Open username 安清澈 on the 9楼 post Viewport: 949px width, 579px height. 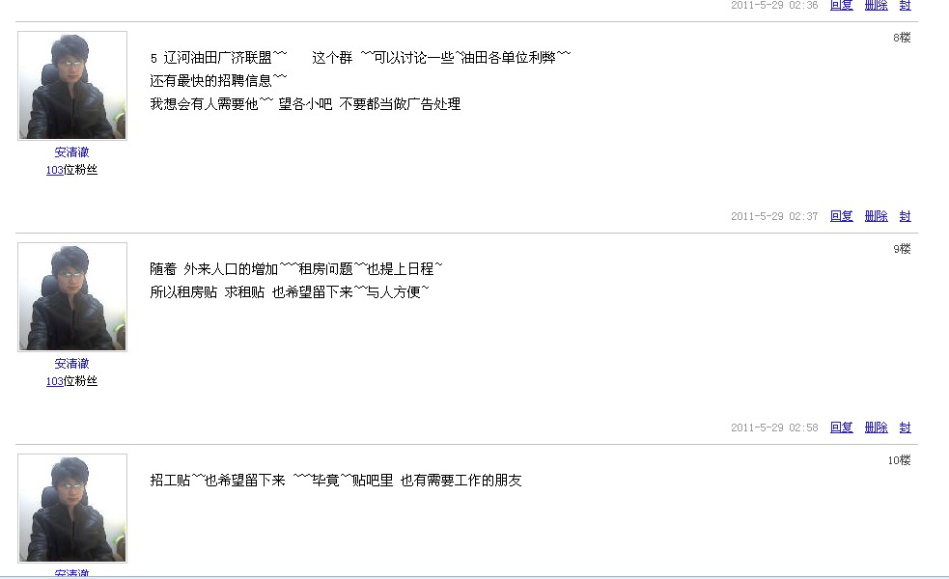pos(71,363)
